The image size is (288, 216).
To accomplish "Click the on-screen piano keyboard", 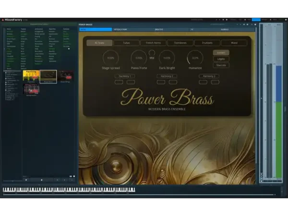I will pyautogui.click(x=69, y=190).
